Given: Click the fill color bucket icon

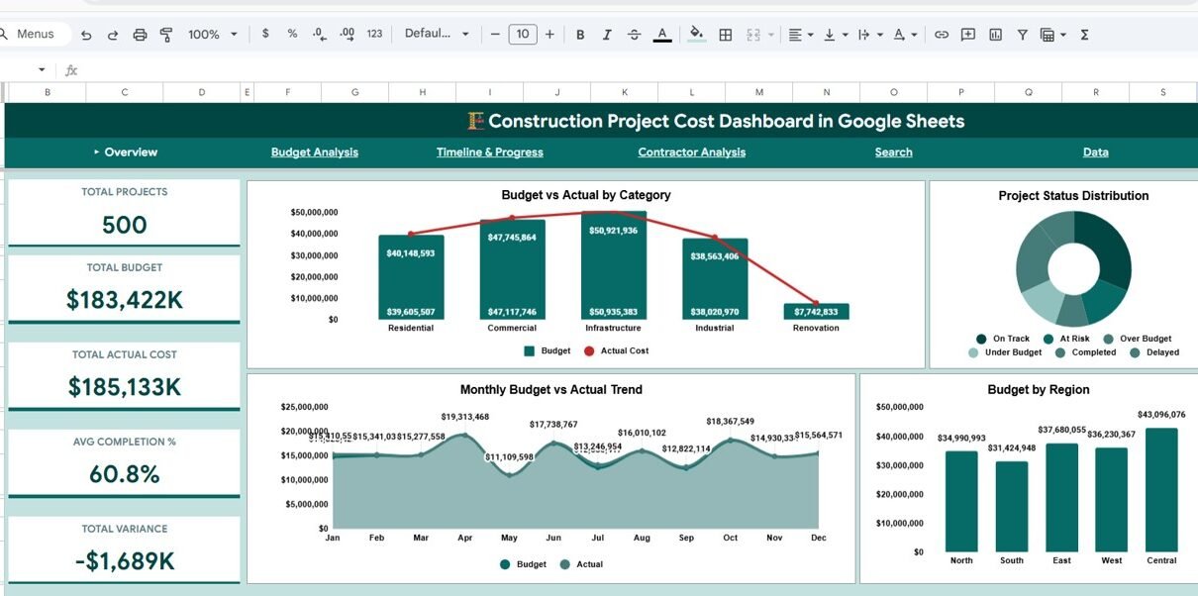Looking at the screenshot, I should pyautogui.click(x=696, y=35).
